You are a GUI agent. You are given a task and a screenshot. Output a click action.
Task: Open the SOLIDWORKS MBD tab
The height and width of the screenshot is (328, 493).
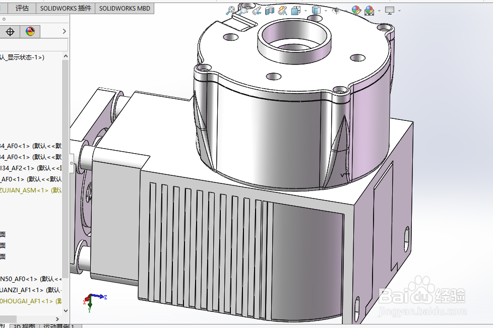tap(125, 8)
